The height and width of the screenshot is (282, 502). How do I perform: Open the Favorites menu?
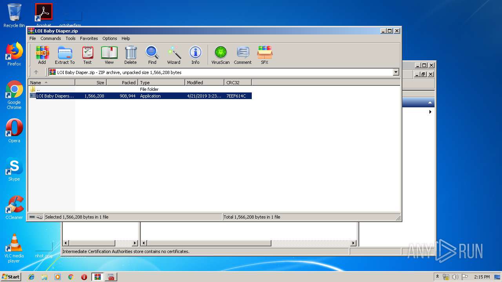click(x=89, y=38)
